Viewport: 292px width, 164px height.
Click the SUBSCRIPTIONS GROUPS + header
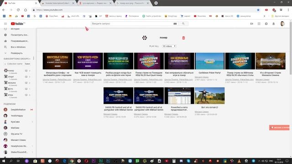tap(17, 59)
